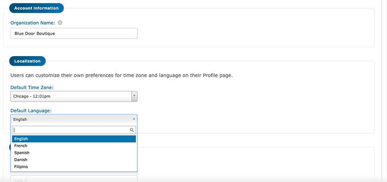Click the Account Information section header
This screenshot has width=387, height=182.
click(x=36, y=8)
